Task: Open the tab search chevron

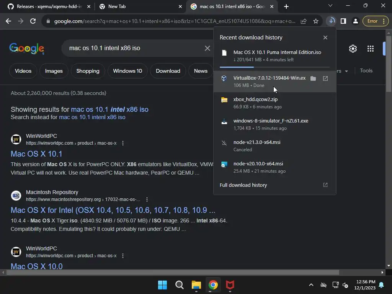Action: [330, 5]
